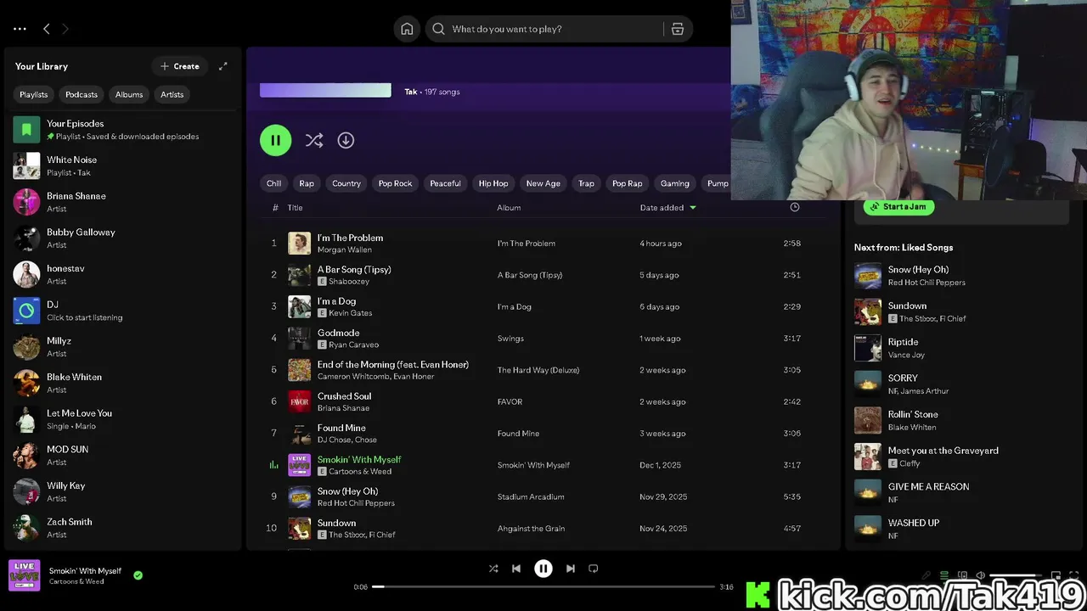The height and width of the screenshot is (611, 1087).
Task: Click the Start a Jam button
Action: [898, 206]
